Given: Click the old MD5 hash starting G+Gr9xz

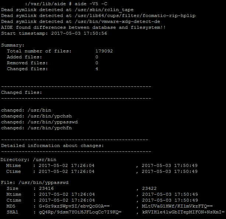Looking at the screenshot, I should point(74,206).
